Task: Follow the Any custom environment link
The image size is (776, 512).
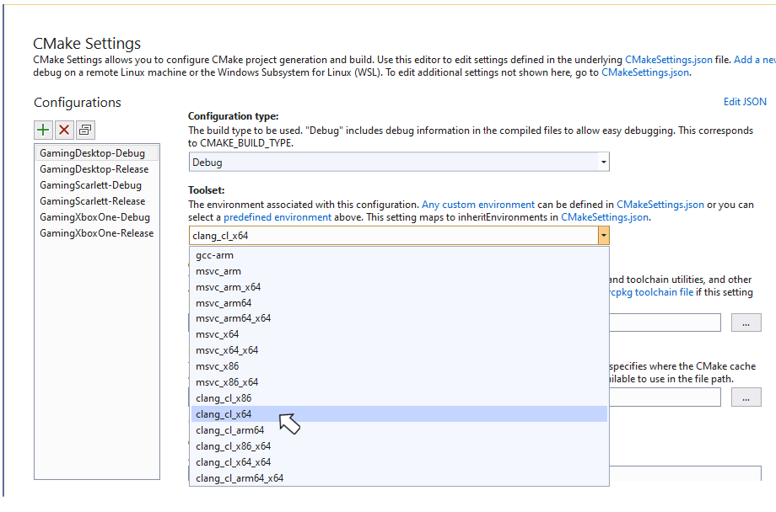Action: tap(478, 205)
